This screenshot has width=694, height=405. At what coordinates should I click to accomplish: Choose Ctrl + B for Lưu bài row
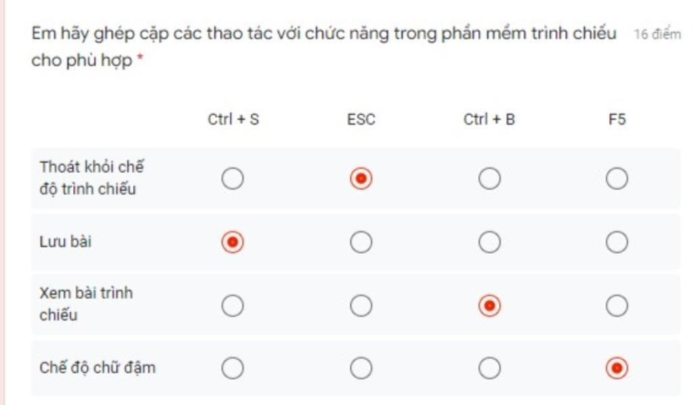489,242
